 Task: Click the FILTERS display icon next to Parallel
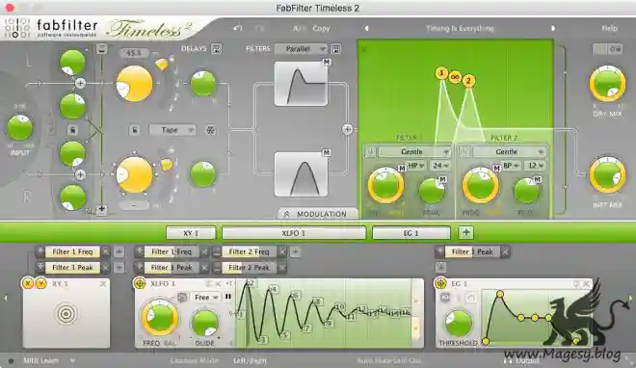pos(336,49)
